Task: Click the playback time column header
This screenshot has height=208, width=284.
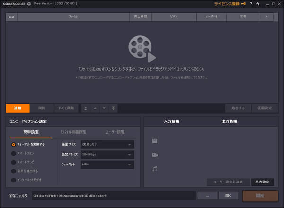Action: point(141,17)
